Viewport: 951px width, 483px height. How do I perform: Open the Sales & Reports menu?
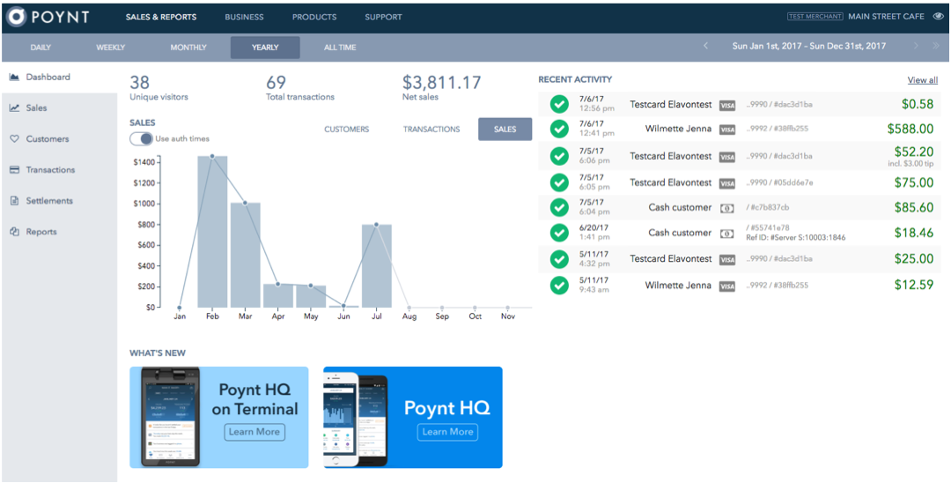pos(161,17)
